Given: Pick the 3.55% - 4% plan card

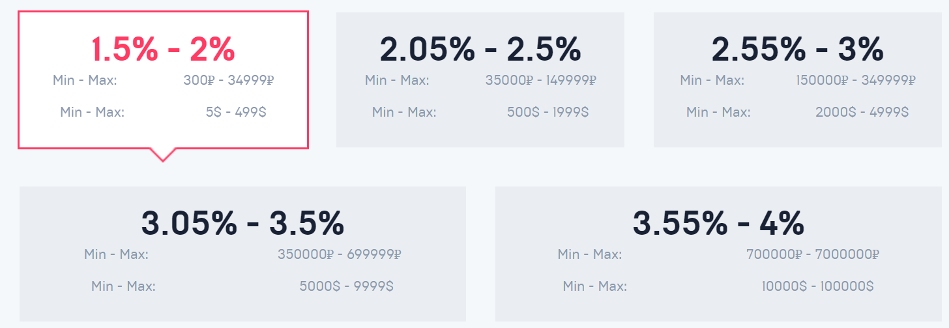Looking at the screenshot, I should point(719,254).
